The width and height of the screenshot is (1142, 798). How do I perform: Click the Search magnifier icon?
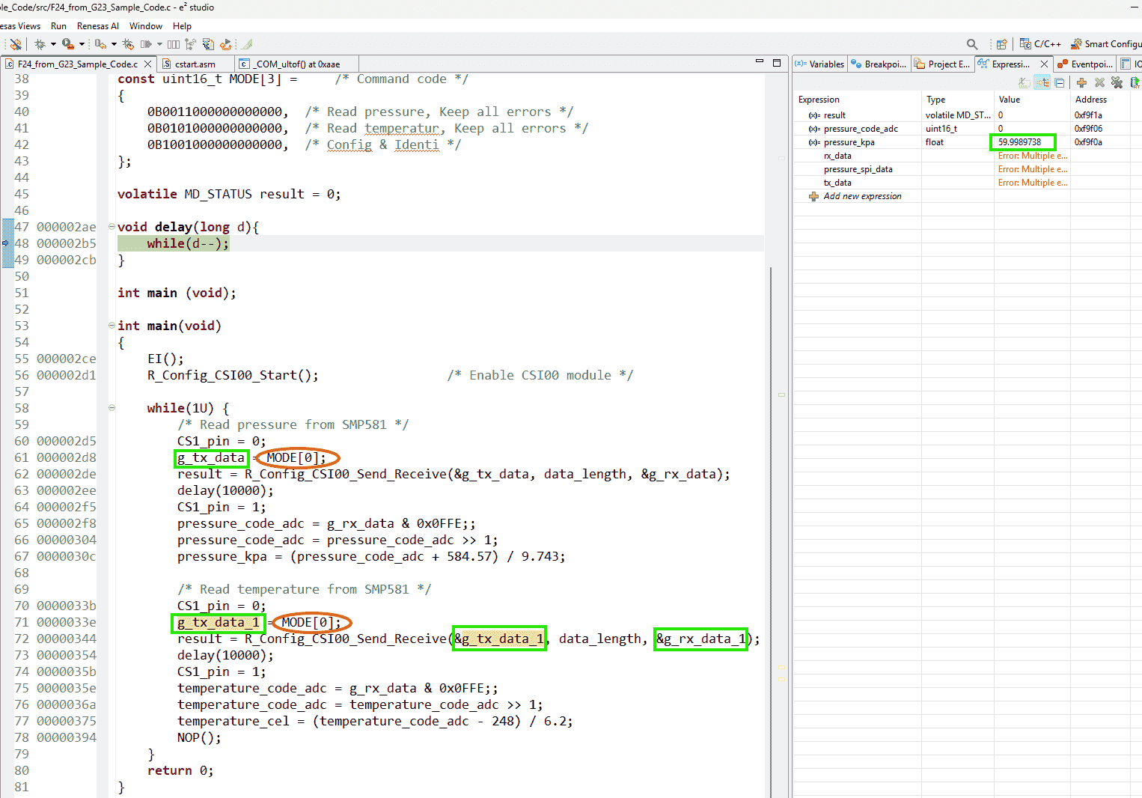tap(972, 44)
